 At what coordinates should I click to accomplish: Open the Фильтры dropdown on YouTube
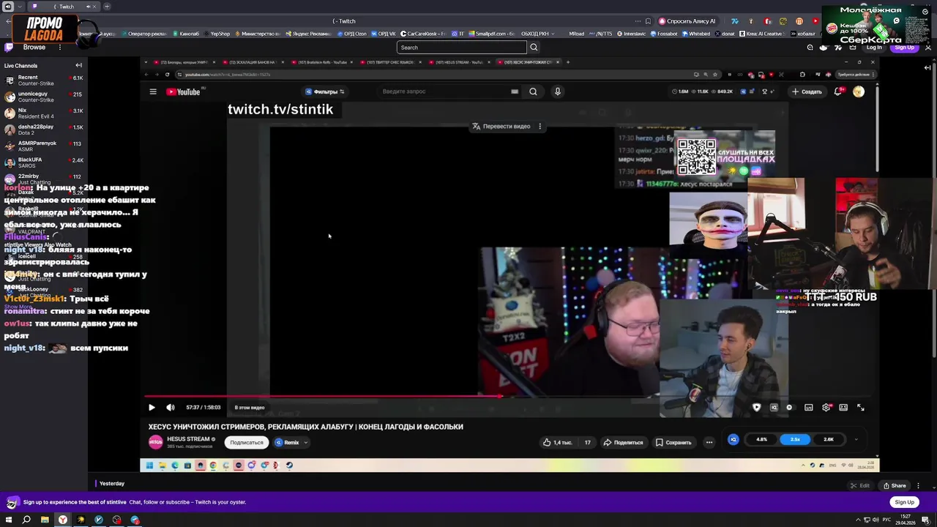pos(325,91)
